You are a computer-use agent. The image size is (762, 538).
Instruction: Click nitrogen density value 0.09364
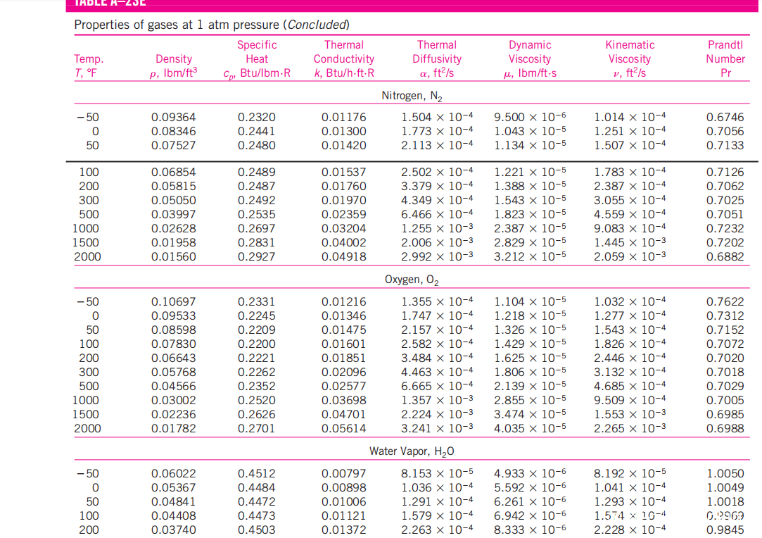(x=174, y=118)
